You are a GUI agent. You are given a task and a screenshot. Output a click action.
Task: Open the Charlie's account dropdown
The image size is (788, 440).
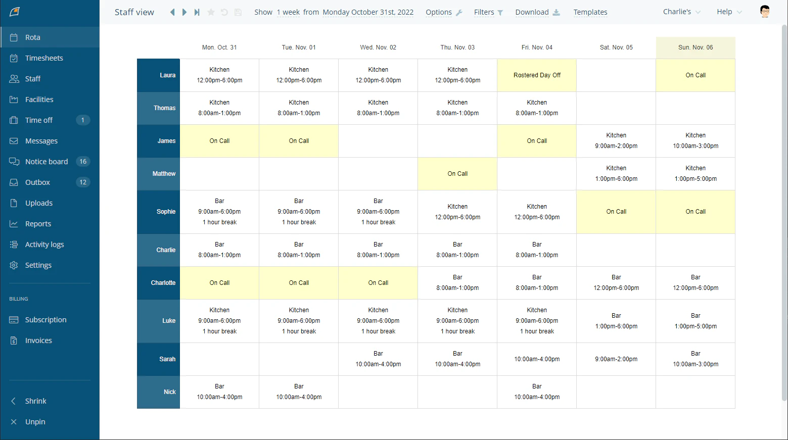[x=681, y=12]
